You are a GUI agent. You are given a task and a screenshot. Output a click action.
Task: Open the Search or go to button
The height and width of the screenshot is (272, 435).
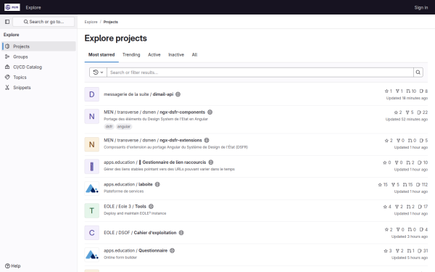(x=43, y=22)
